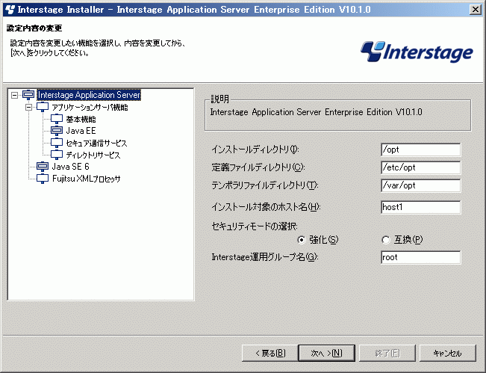Click the Interstage運用グループ名(G) label

pos(265,257)
